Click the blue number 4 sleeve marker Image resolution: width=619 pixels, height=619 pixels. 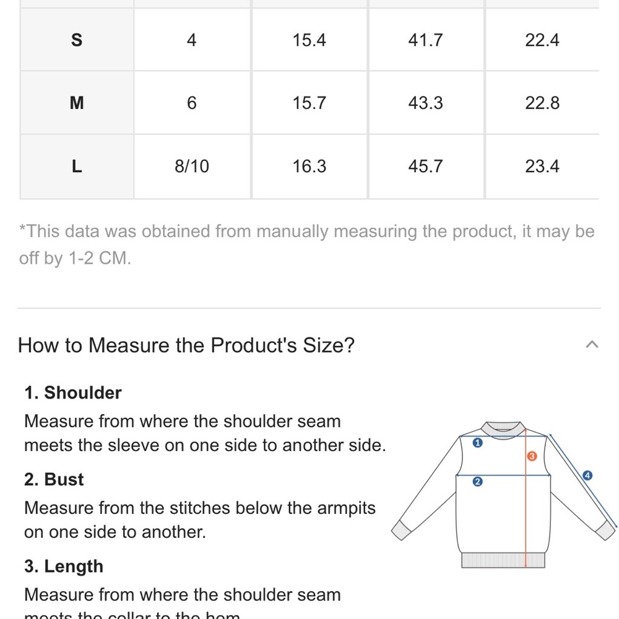[x=587, y=475]
